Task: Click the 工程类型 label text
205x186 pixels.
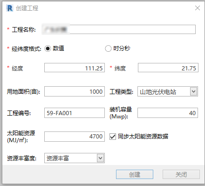Action: pos(121,91)
